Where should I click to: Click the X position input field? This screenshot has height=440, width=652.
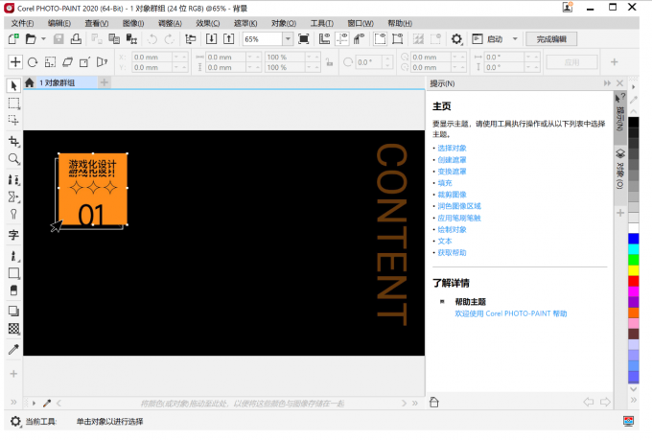(151, 57)
